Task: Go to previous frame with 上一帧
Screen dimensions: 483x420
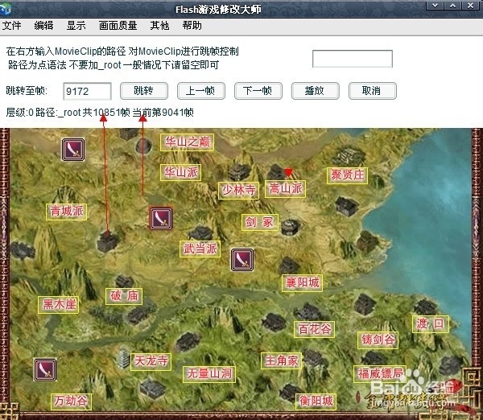Action: (x=201, y=91)
